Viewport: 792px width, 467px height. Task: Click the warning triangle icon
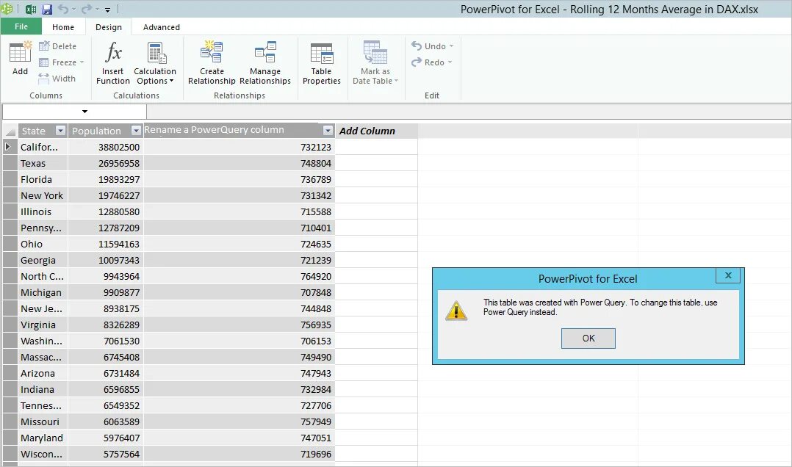click(x=456, y=311)
